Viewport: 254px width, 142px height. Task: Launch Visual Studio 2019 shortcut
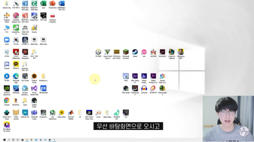(x=34, y=90)
